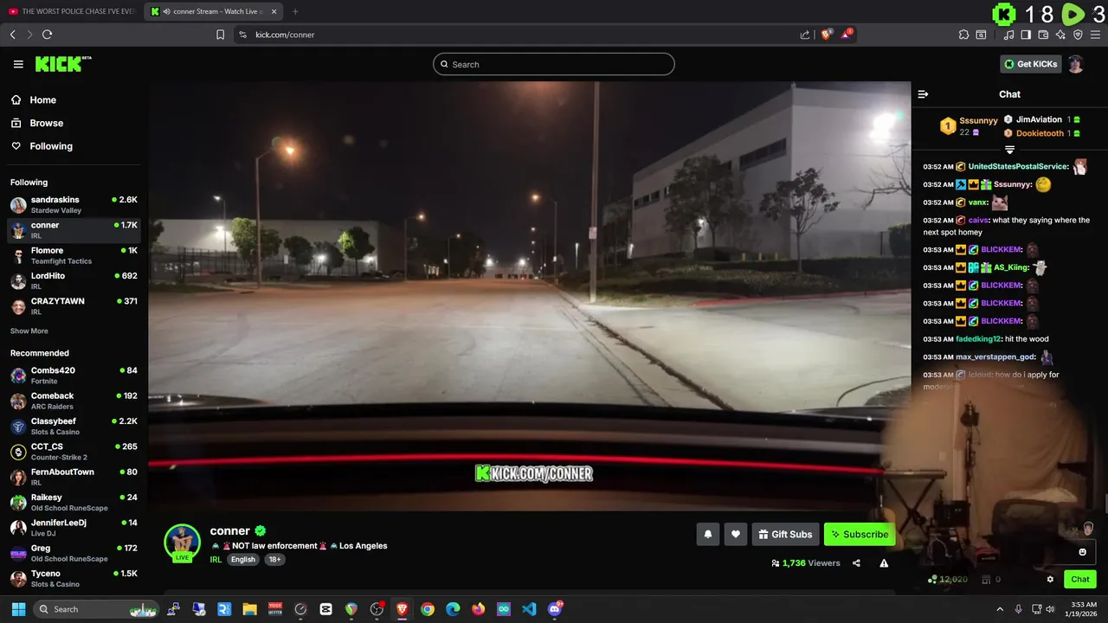Open top gifter Sssunnyy in leaderboard

(x=979, y=120)
